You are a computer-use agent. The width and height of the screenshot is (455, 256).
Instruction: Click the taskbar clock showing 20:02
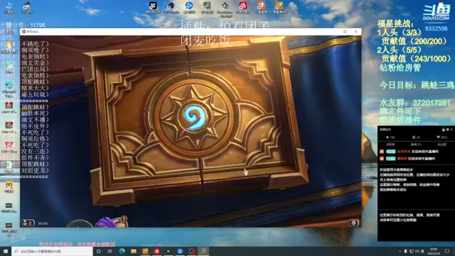coord(434,251)
